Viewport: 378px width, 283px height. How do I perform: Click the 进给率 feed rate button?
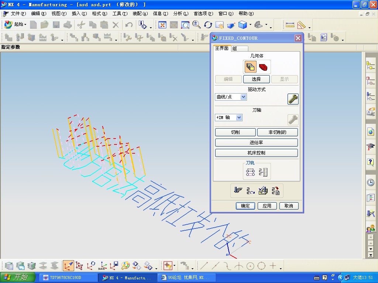tap(256, 143)
